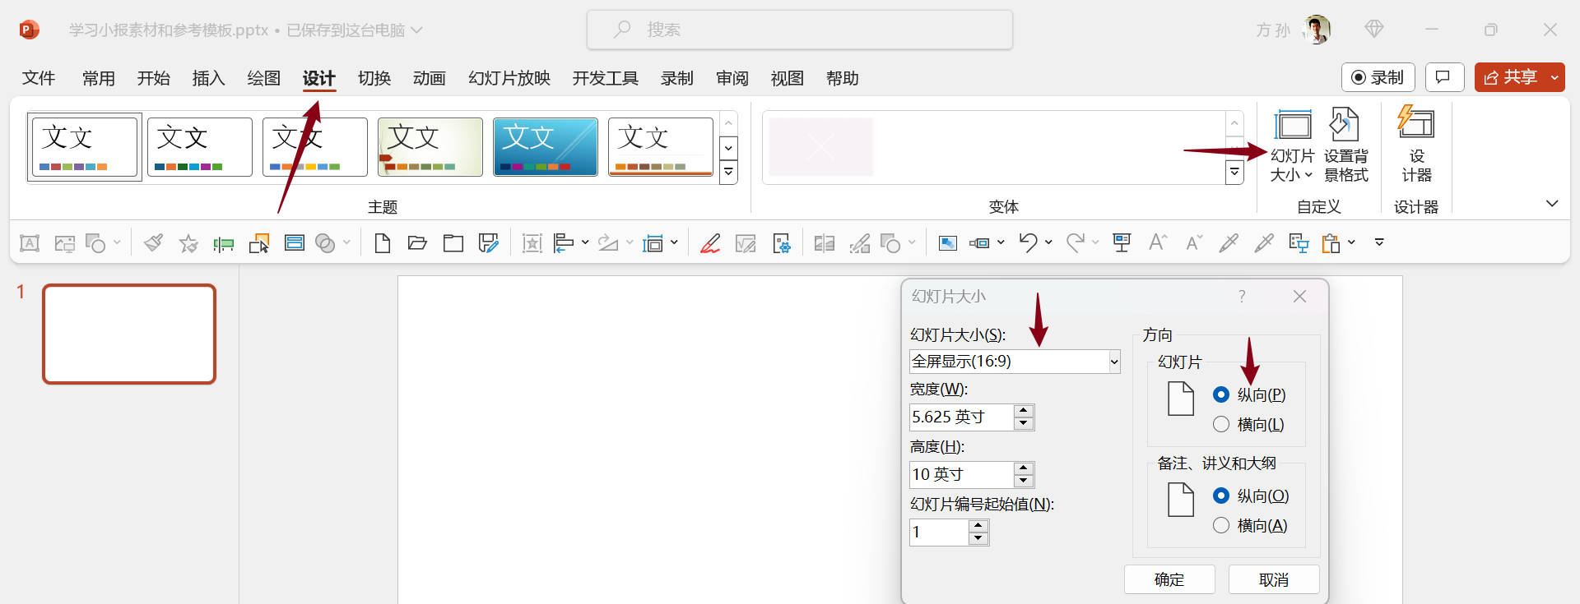Select notes orientation Landscape 横向(A)
The height and width of the screenshot is (604, 1580).
[1250, 525]
